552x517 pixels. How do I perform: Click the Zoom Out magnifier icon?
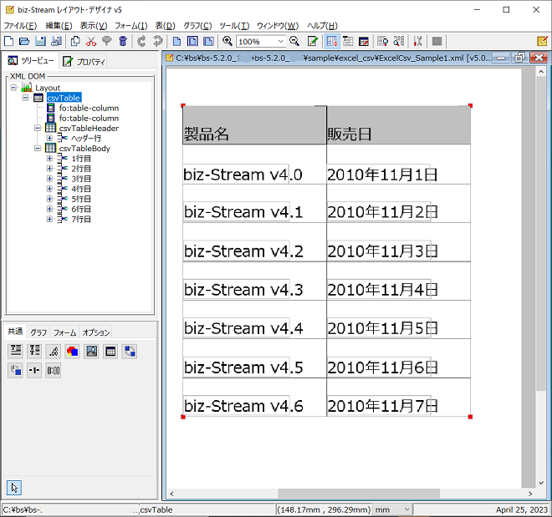point(294,42)
